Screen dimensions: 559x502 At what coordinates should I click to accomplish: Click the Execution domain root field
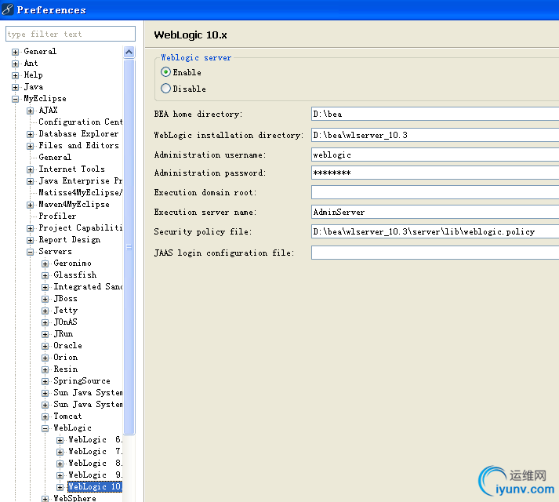[435, 193]
